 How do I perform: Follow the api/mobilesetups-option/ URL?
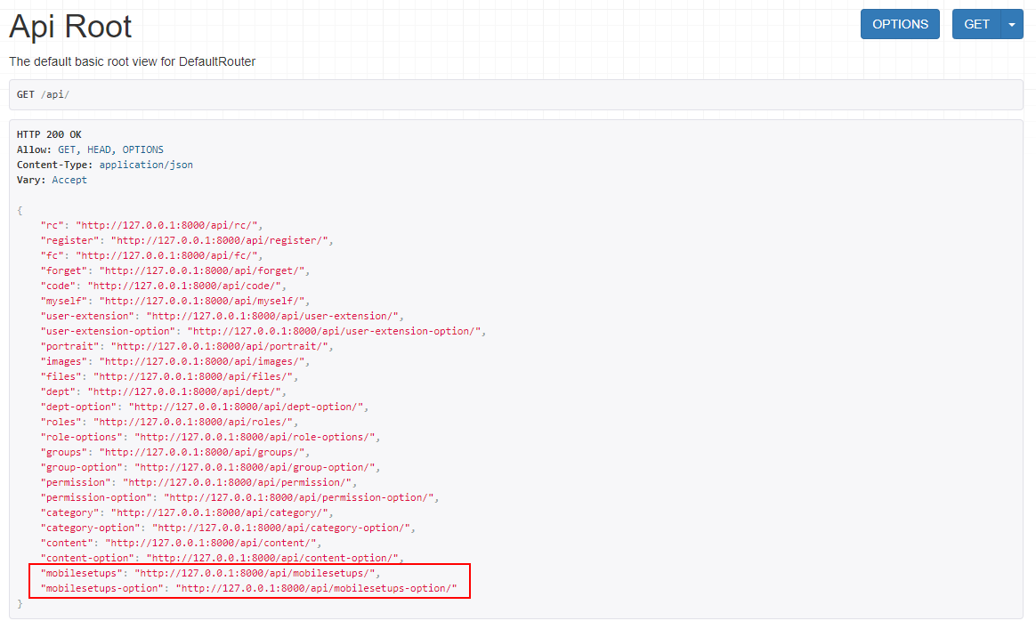(316, 588)
